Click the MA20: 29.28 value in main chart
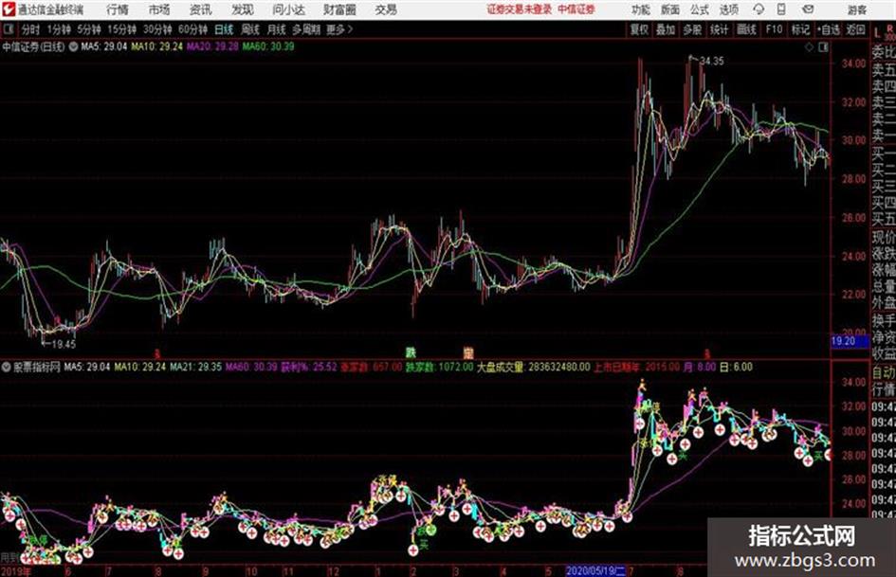896x577 pixels. (x=212, y=46)
